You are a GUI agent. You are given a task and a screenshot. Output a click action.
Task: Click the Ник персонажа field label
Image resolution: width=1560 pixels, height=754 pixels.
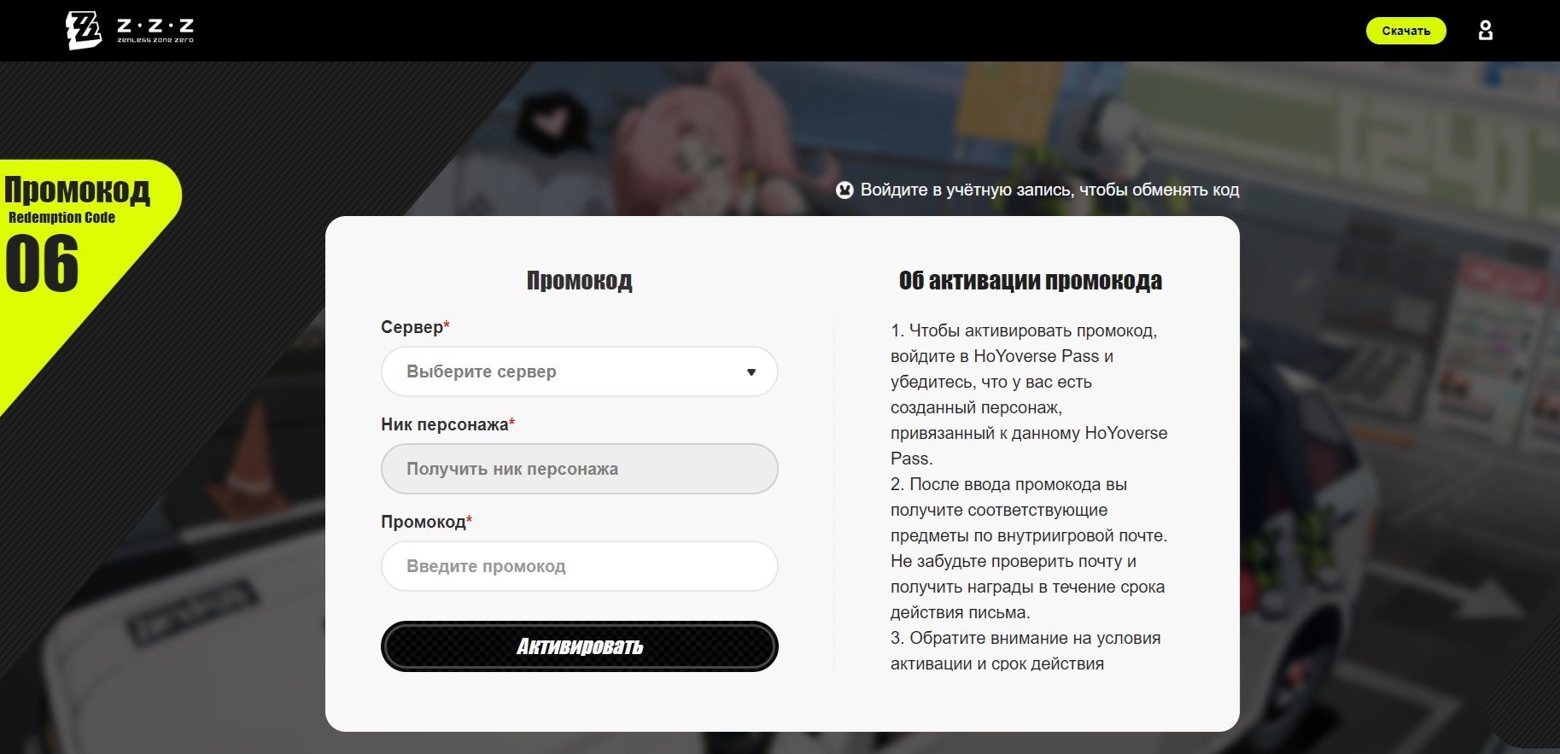pos(447,424)
